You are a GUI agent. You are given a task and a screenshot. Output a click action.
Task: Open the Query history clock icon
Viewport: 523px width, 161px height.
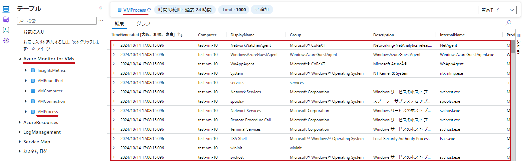click(6, 41)
